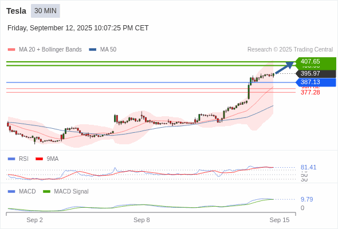Click the MACD zero level label
This screenshot has width=338, height=229.
302,208
